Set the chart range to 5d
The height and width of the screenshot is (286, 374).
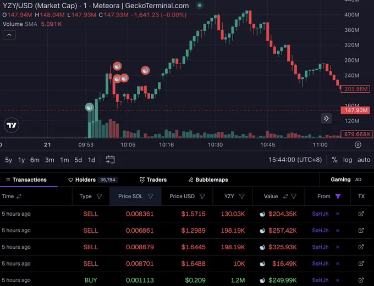[78, 160]
